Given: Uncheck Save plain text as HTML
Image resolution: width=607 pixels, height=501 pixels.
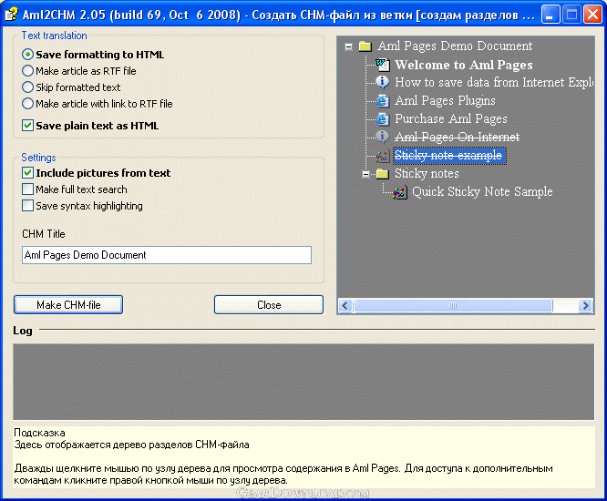Looking at the screenshot, I should pos(27,126).
